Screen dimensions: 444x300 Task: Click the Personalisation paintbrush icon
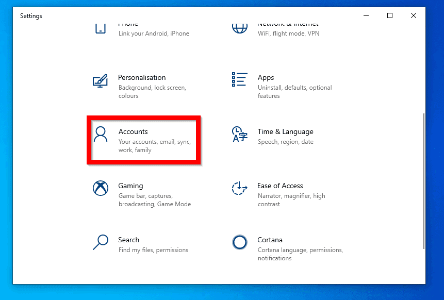click(x=100, y=81)
